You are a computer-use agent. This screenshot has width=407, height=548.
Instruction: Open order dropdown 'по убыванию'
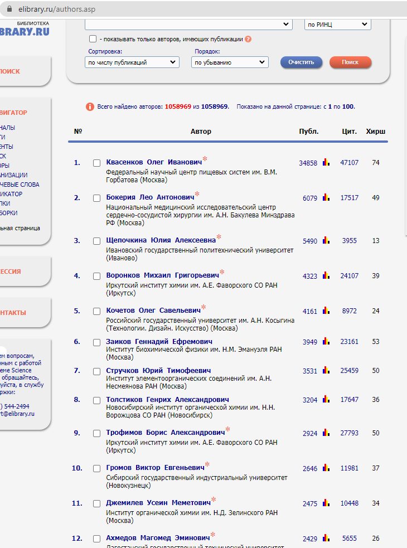230,62
